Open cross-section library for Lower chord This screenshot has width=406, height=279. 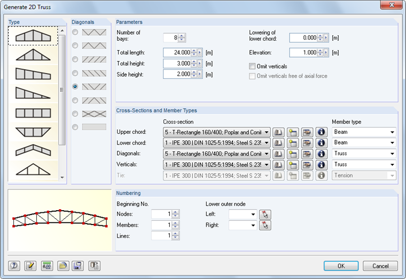pos(278,143)
